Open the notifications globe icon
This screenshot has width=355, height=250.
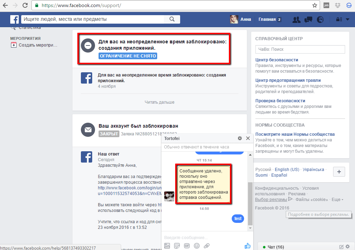click(x=320, y=20)
